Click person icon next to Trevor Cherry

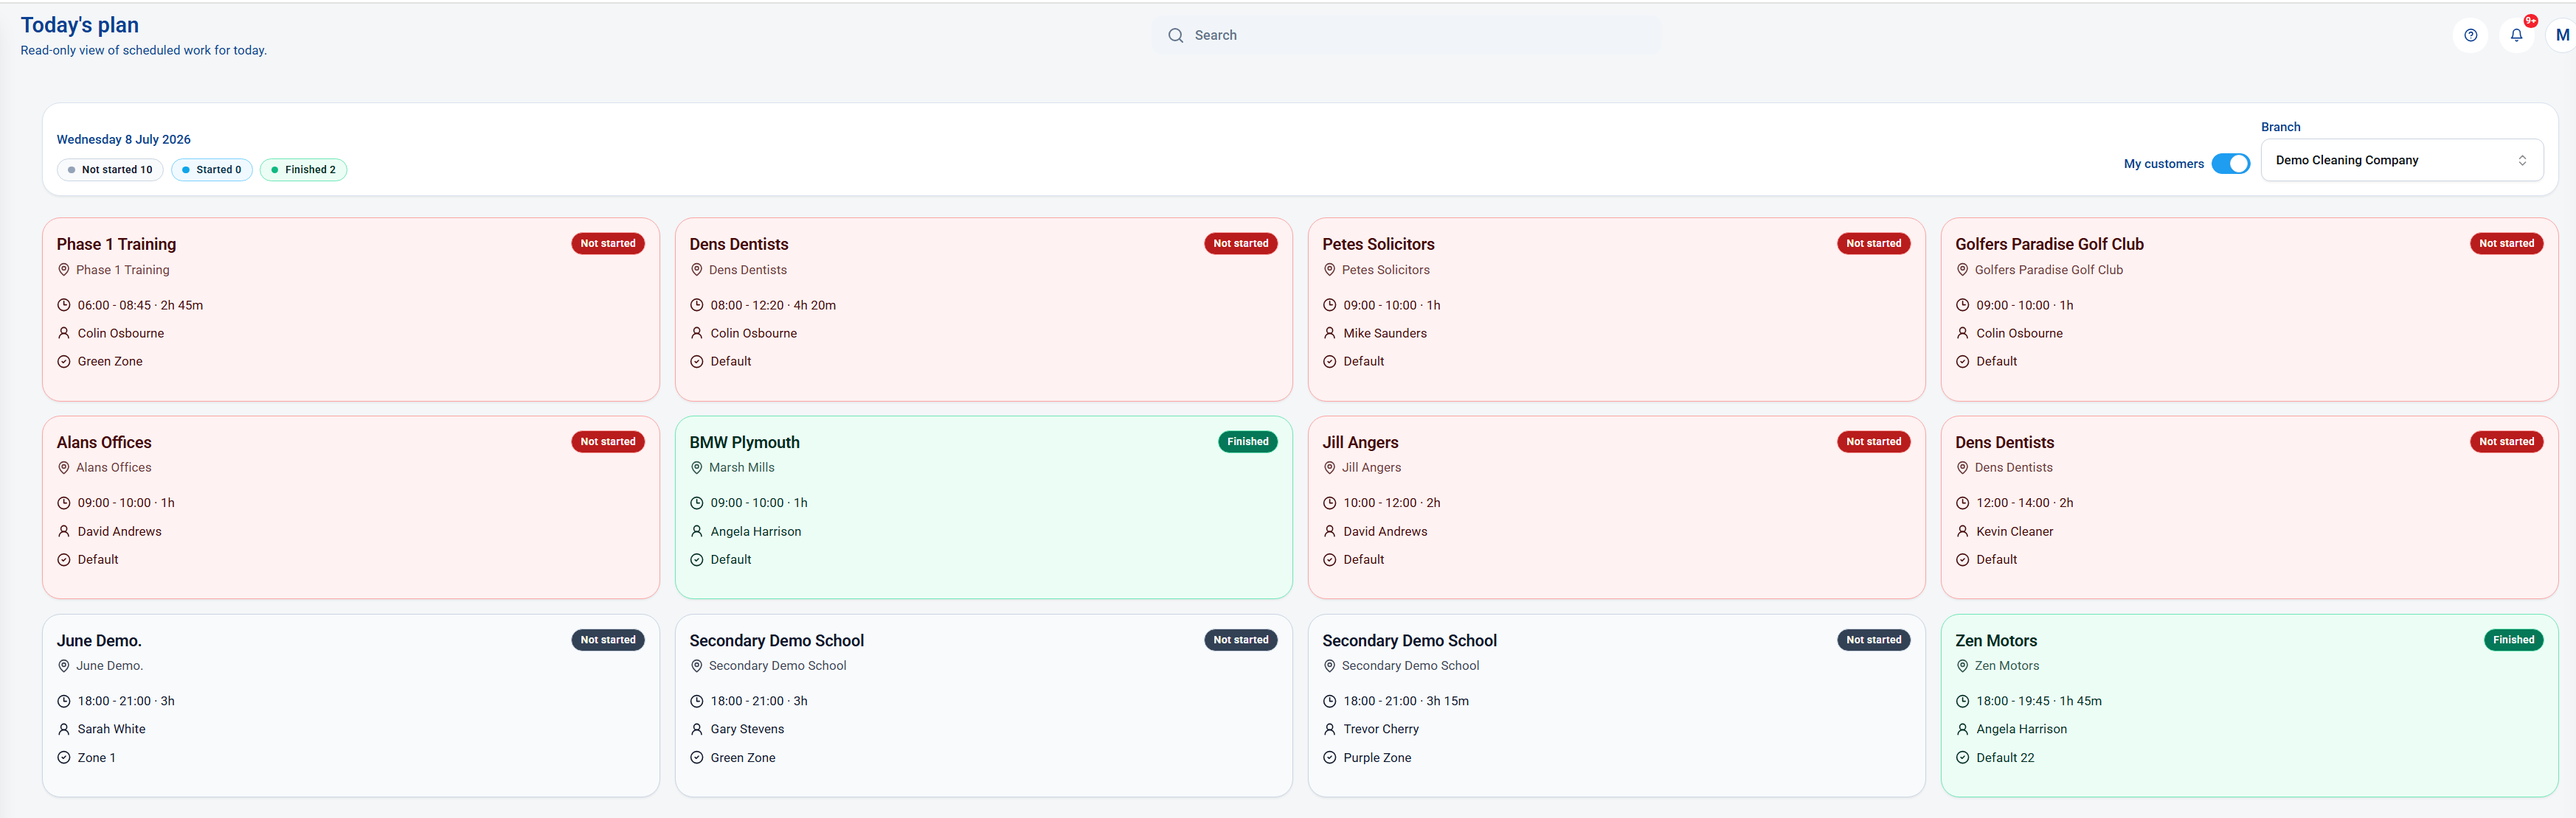pyautogui.click(x=1329, y=729)
